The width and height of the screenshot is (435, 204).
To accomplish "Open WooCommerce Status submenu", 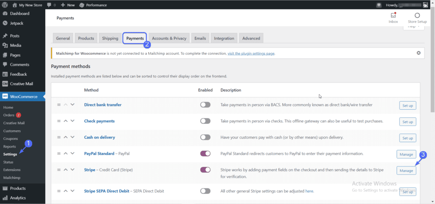I will coord(8,162).
